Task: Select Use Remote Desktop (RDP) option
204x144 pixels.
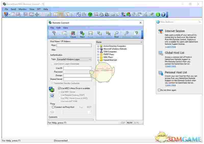Action: [59, 95]
